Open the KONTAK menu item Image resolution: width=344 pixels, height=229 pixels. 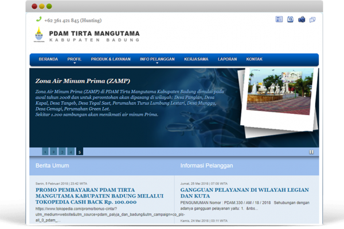[254, 59]
